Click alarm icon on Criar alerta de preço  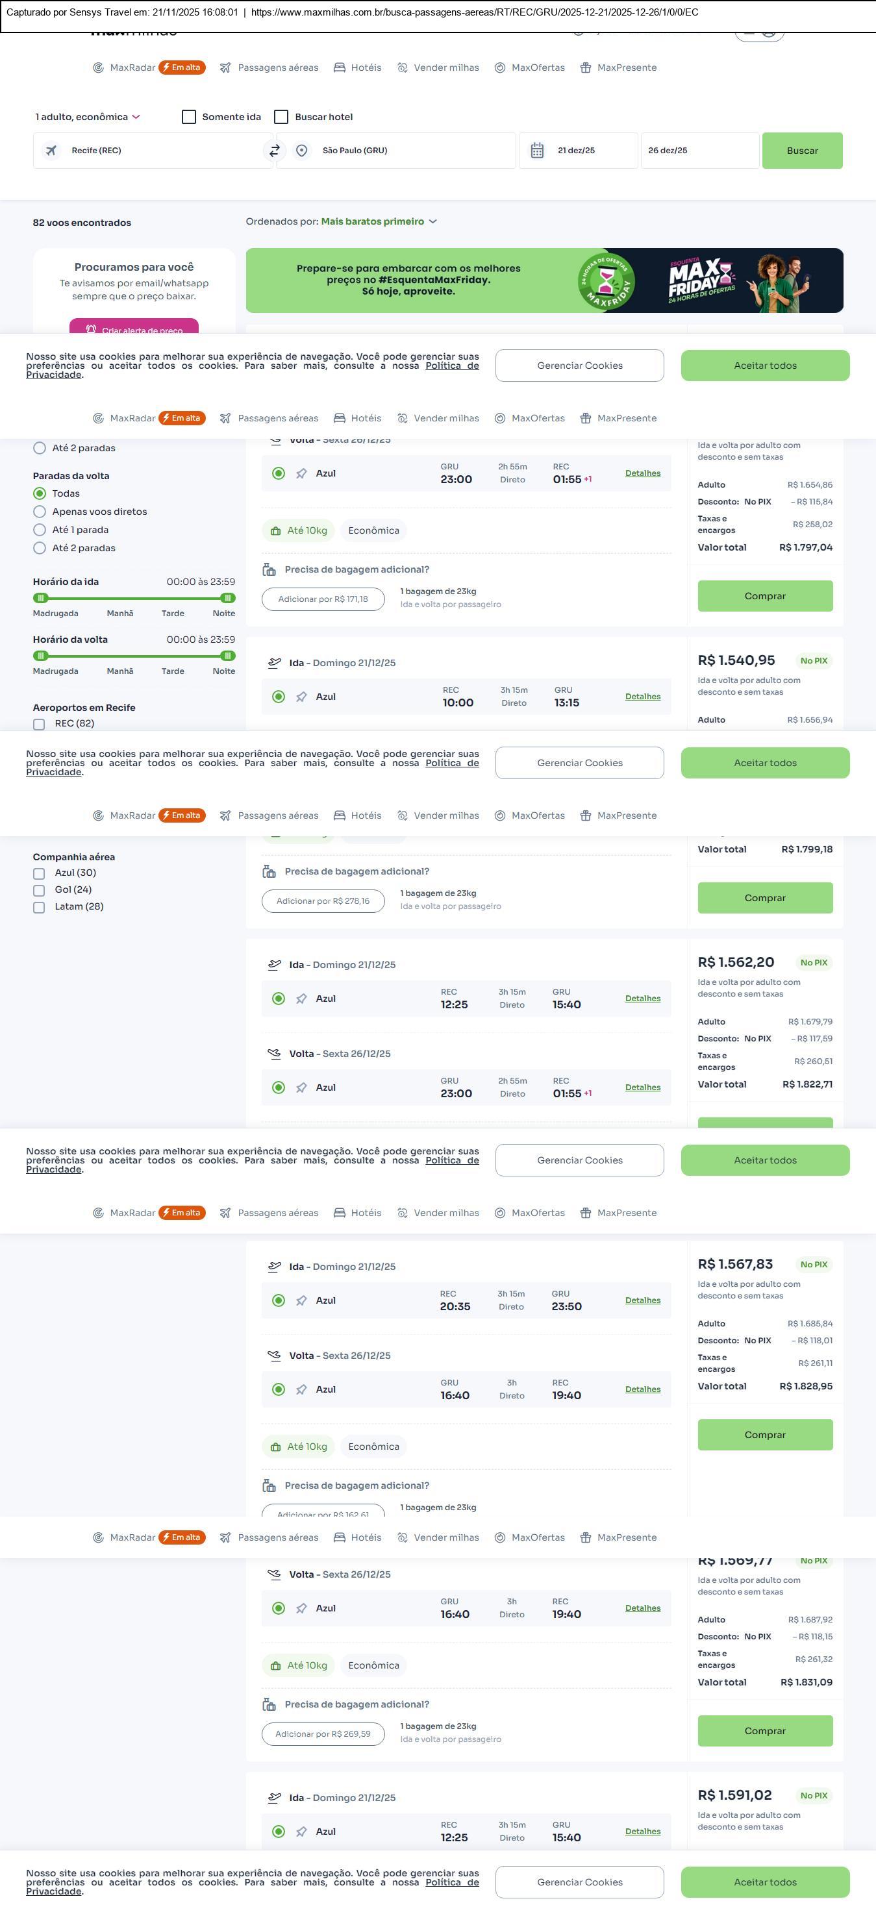[91, 329]
